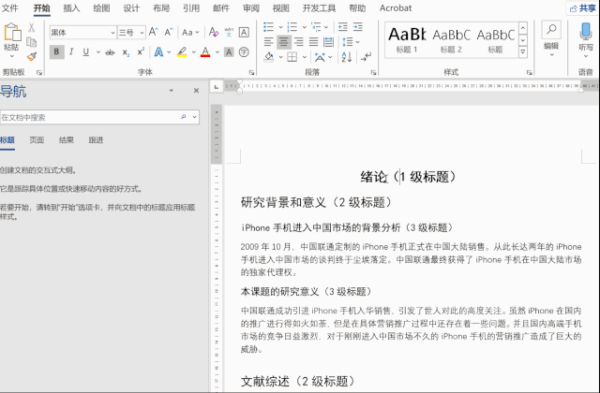This screenshot has width=600, height=393.
Task: Decrease font size with the smaller A
Action: 169,32
